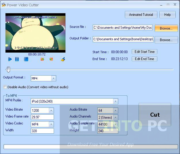Click Edit End Time button

[144, 59]
